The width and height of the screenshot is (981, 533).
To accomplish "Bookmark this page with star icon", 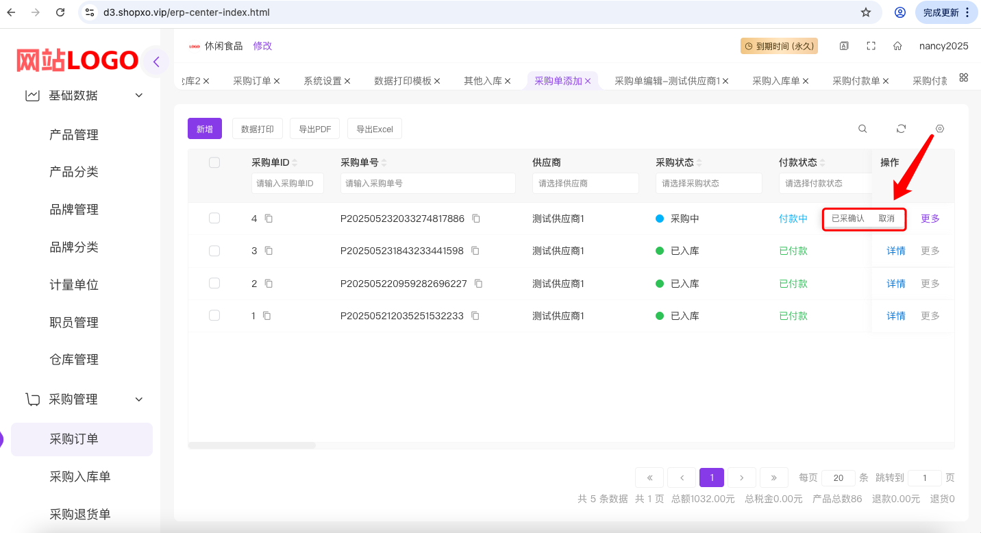I will (x=865, y=12).
